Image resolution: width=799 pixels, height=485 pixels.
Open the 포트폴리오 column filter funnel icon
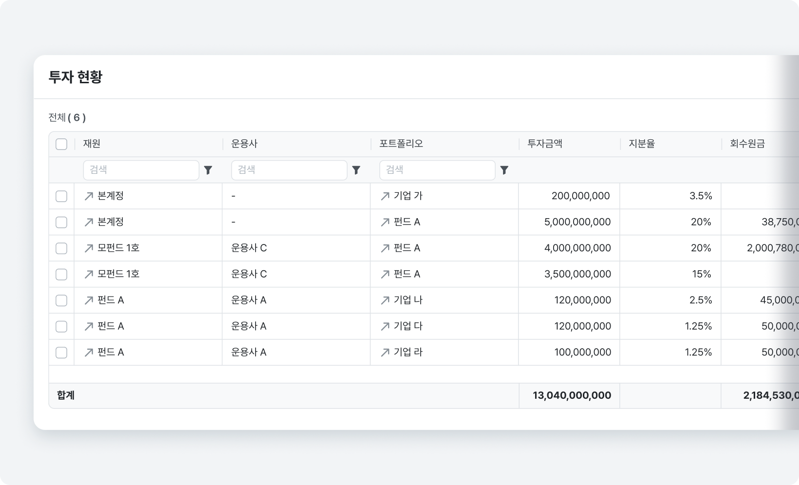[504, 170]
